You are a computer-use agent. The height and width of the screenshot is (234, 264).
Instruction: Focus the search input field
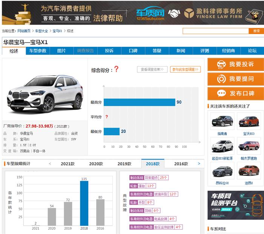pos(216,31)
